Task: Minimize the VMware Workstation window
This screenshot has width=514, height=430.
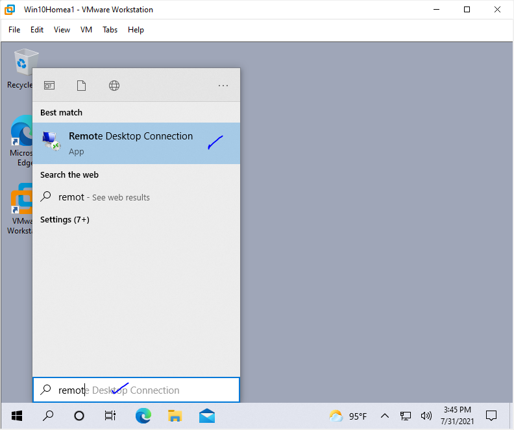Action: (x=436, y=10)
